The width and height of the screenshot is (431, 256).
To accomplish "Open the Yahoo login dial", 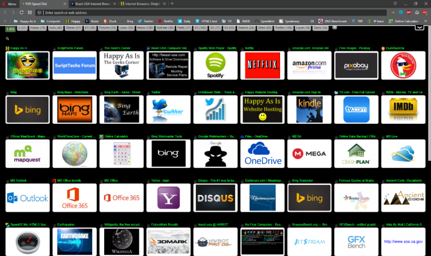I will 168,198.
